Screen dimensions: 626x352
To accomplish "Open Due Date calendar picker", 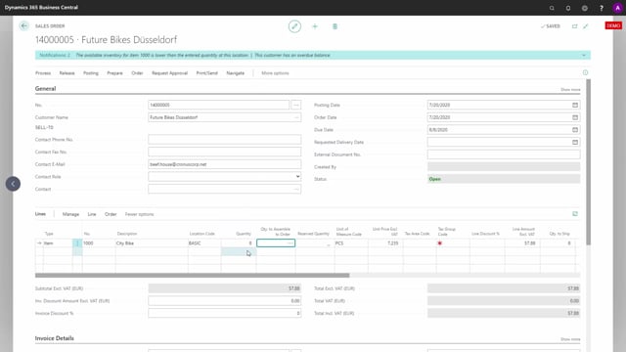I will point(575,130).
